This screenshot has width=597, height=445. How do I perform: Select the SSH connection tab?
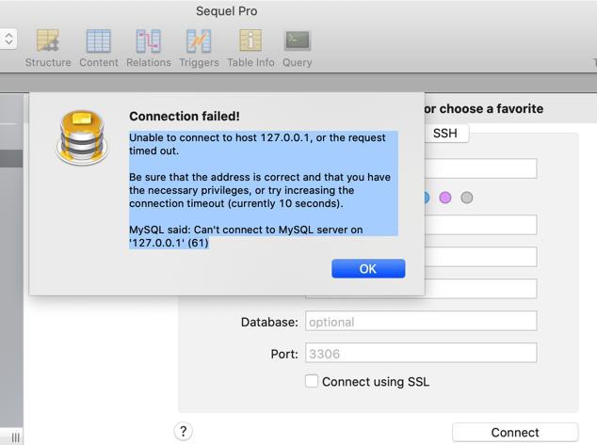click(444, 134)
